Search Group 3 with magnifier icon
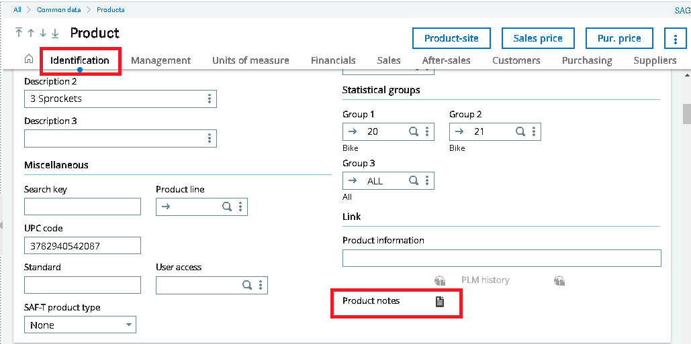 414,180
